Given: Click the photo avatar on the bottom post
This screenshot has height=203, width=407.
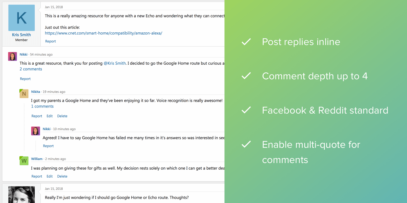Looking at the screenshot, I should [x=21, y=194].
